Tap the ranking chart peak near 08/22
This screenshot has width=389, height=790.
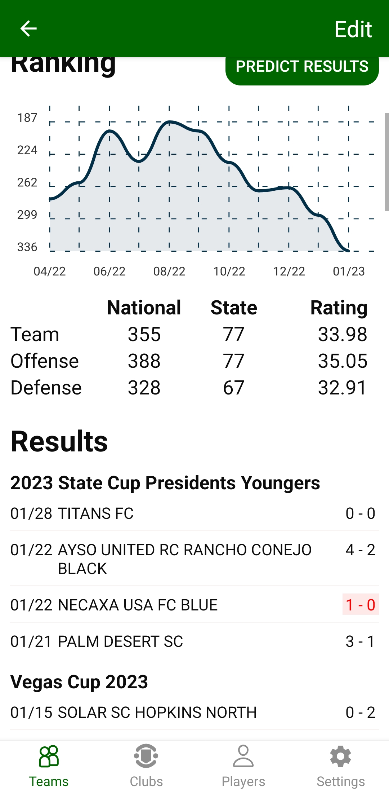pyautogui.click(x=169, y=122)
